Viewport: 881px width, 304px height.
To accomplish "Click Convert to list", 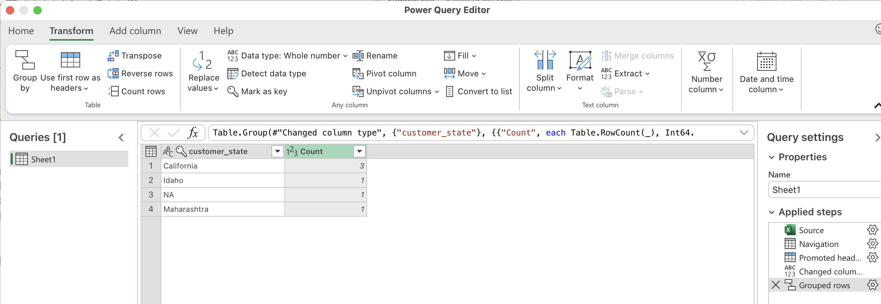I will pyautogui.click(x=479, y=91).
